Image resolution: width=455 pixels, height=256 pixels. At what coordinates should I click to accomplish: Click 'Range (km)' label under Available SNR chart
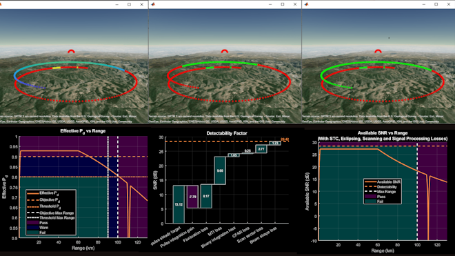(383, 250)
